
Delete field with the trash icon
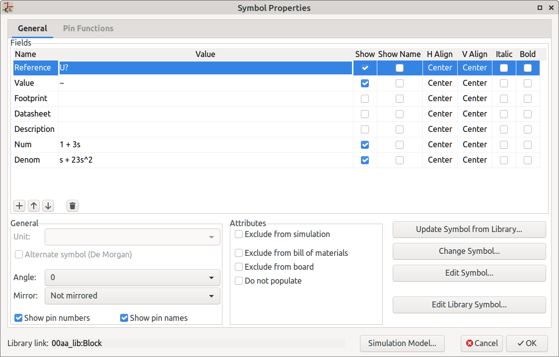click(72, 206)
